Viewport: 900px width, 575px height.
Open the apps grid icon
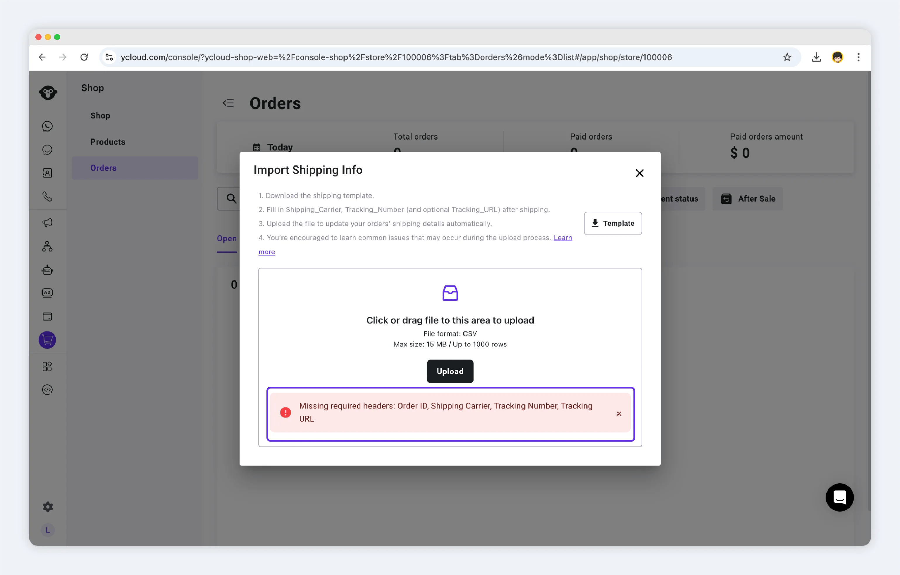47,366
